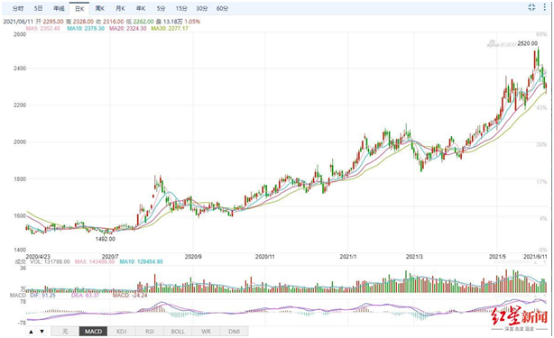Viewport: 554px width, 338px height.
Task: Select the 年K yearly candlestick tab
Action: (x=141, y=8)
